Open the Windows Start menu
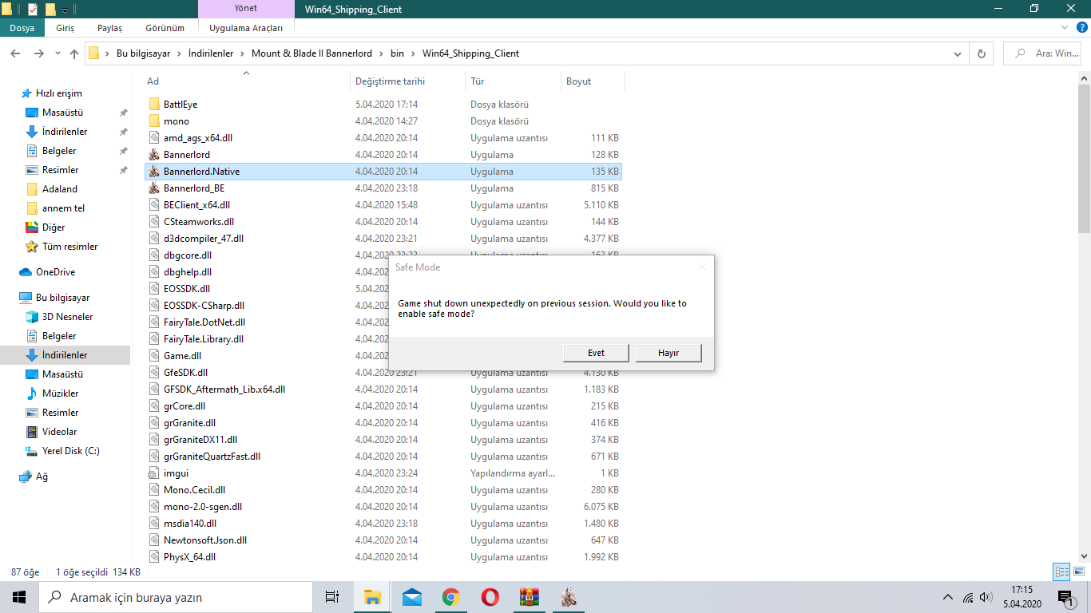The width and height of the screenshot is (1091, 613). tap(18, 597)
